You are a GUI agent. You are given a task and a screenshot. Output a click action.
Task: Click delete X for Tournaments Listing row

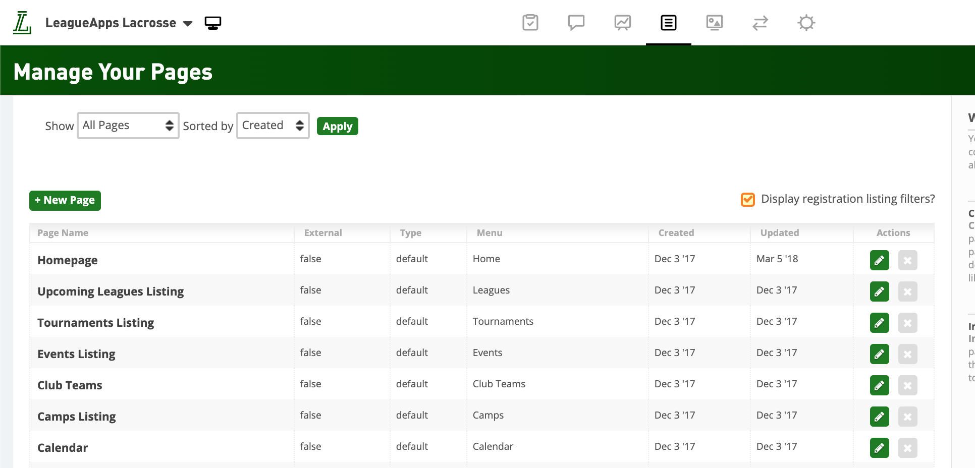[x=908, y=323]
